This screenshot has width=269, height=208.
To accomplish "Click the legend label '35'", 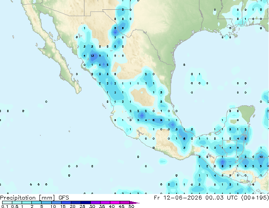I will [102, 206].
